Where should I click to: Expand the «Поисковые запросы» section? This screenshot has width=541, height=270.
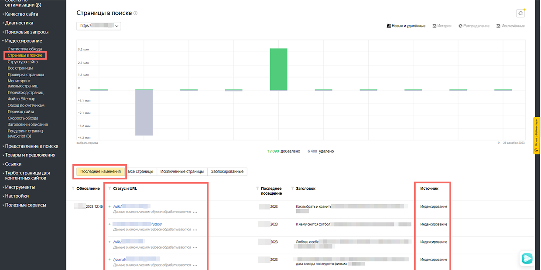[26, 32]
